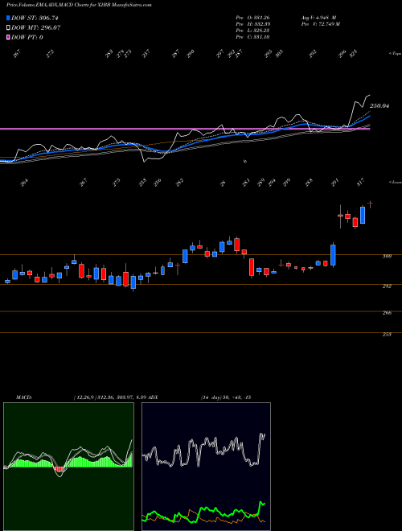
Task: Click the '<-Tops' axis label
Action: click(x=395, y=54)
